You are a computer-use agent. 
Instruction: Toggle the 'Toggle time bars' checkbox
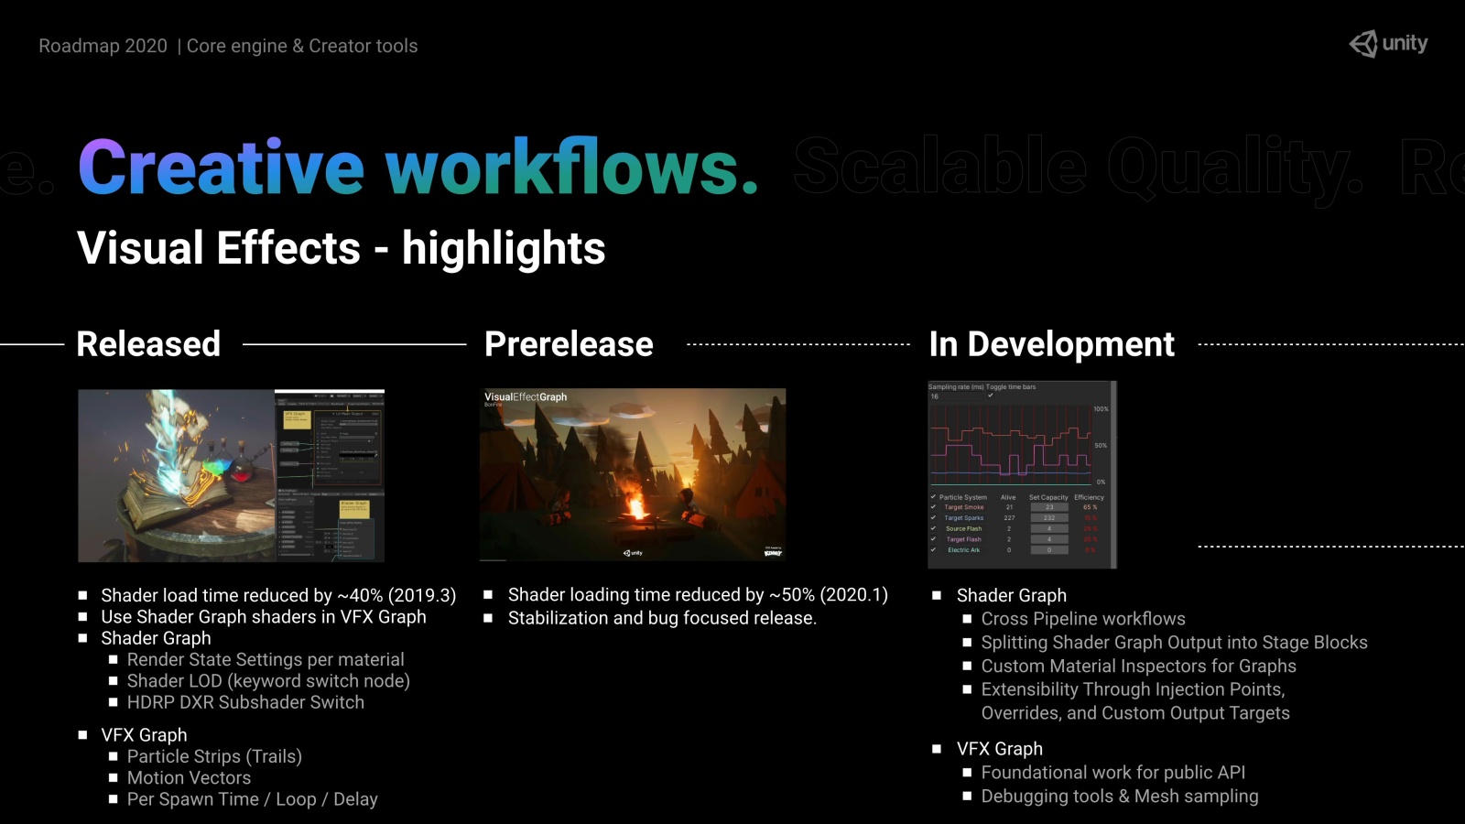click(x=991, y=396)
